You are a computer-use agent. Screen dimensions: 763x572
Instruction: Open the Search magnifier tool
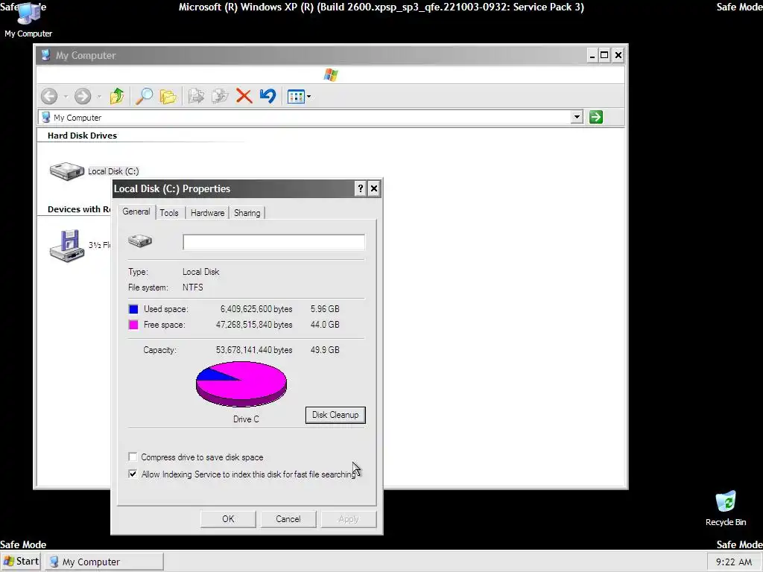pos(144,96)
